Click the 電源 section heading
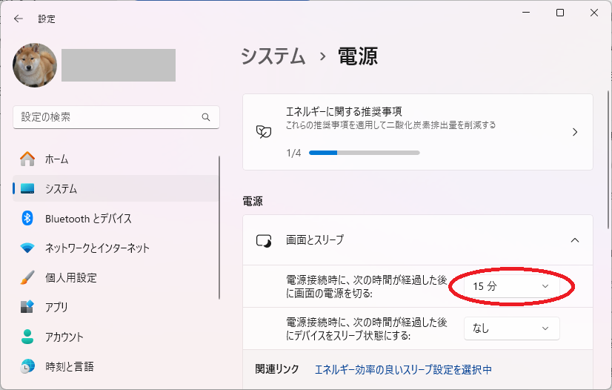The height and width of the screenshot is (390, 612). (x=253, y=201)
